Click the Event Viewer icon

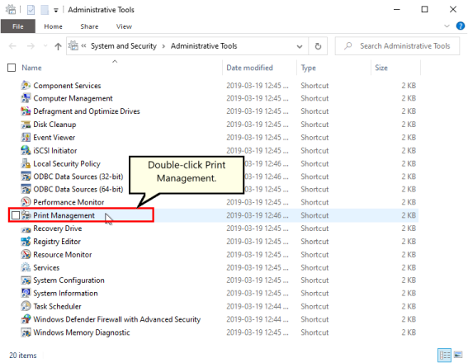coord(26,138)
